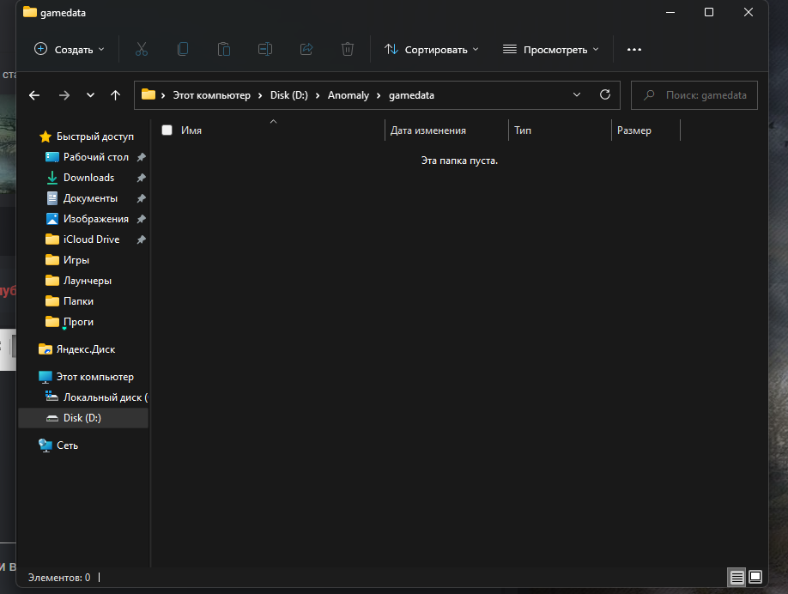Switch to details view layout icon
788x594 pixels.
click(x=736, y=578)
